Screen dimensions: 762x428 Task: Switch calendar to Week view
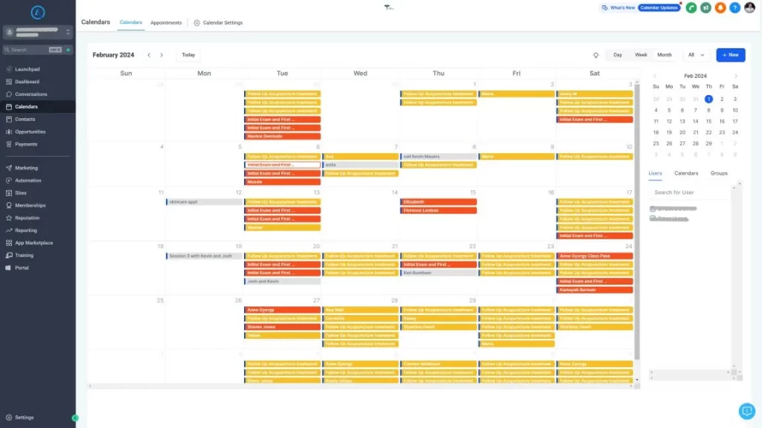click(x=641, y=55)
